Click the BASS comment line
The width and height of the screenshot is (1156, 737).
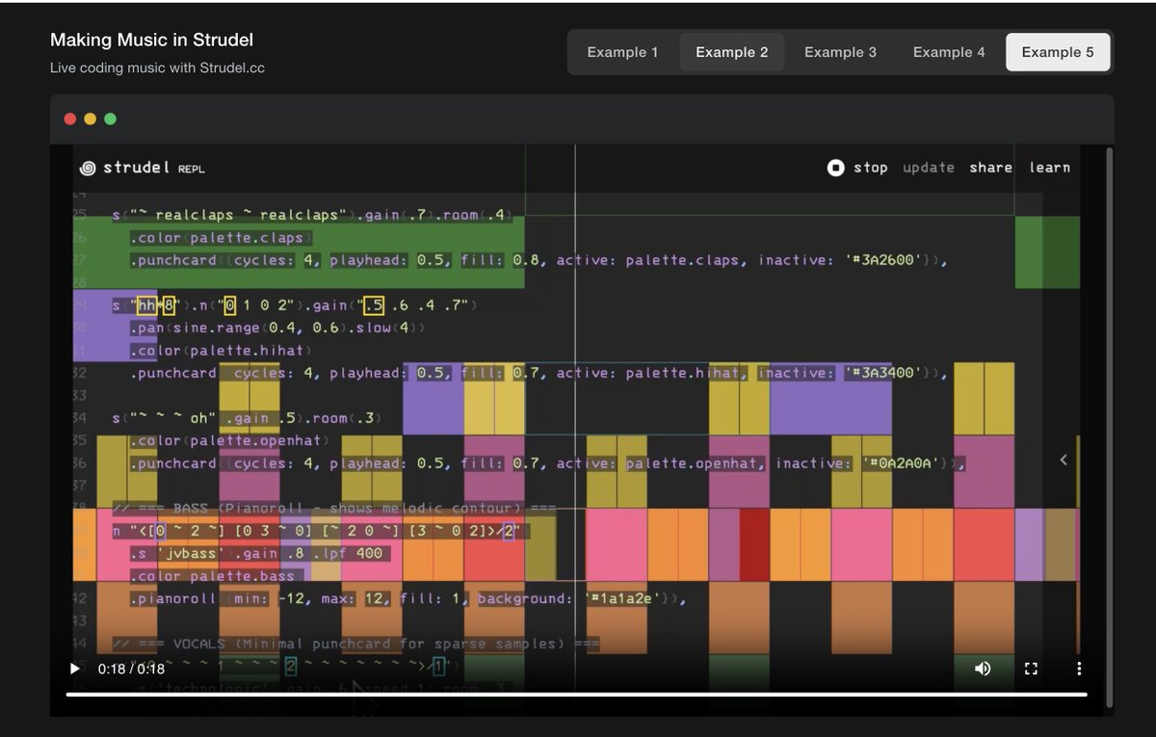pos(334,508)
